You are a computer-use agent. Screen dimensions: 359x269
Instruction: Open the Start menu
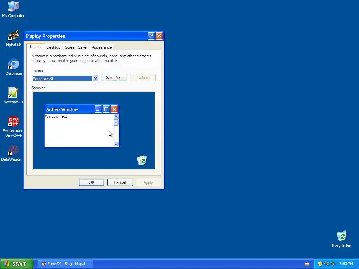tap(16, 264)
